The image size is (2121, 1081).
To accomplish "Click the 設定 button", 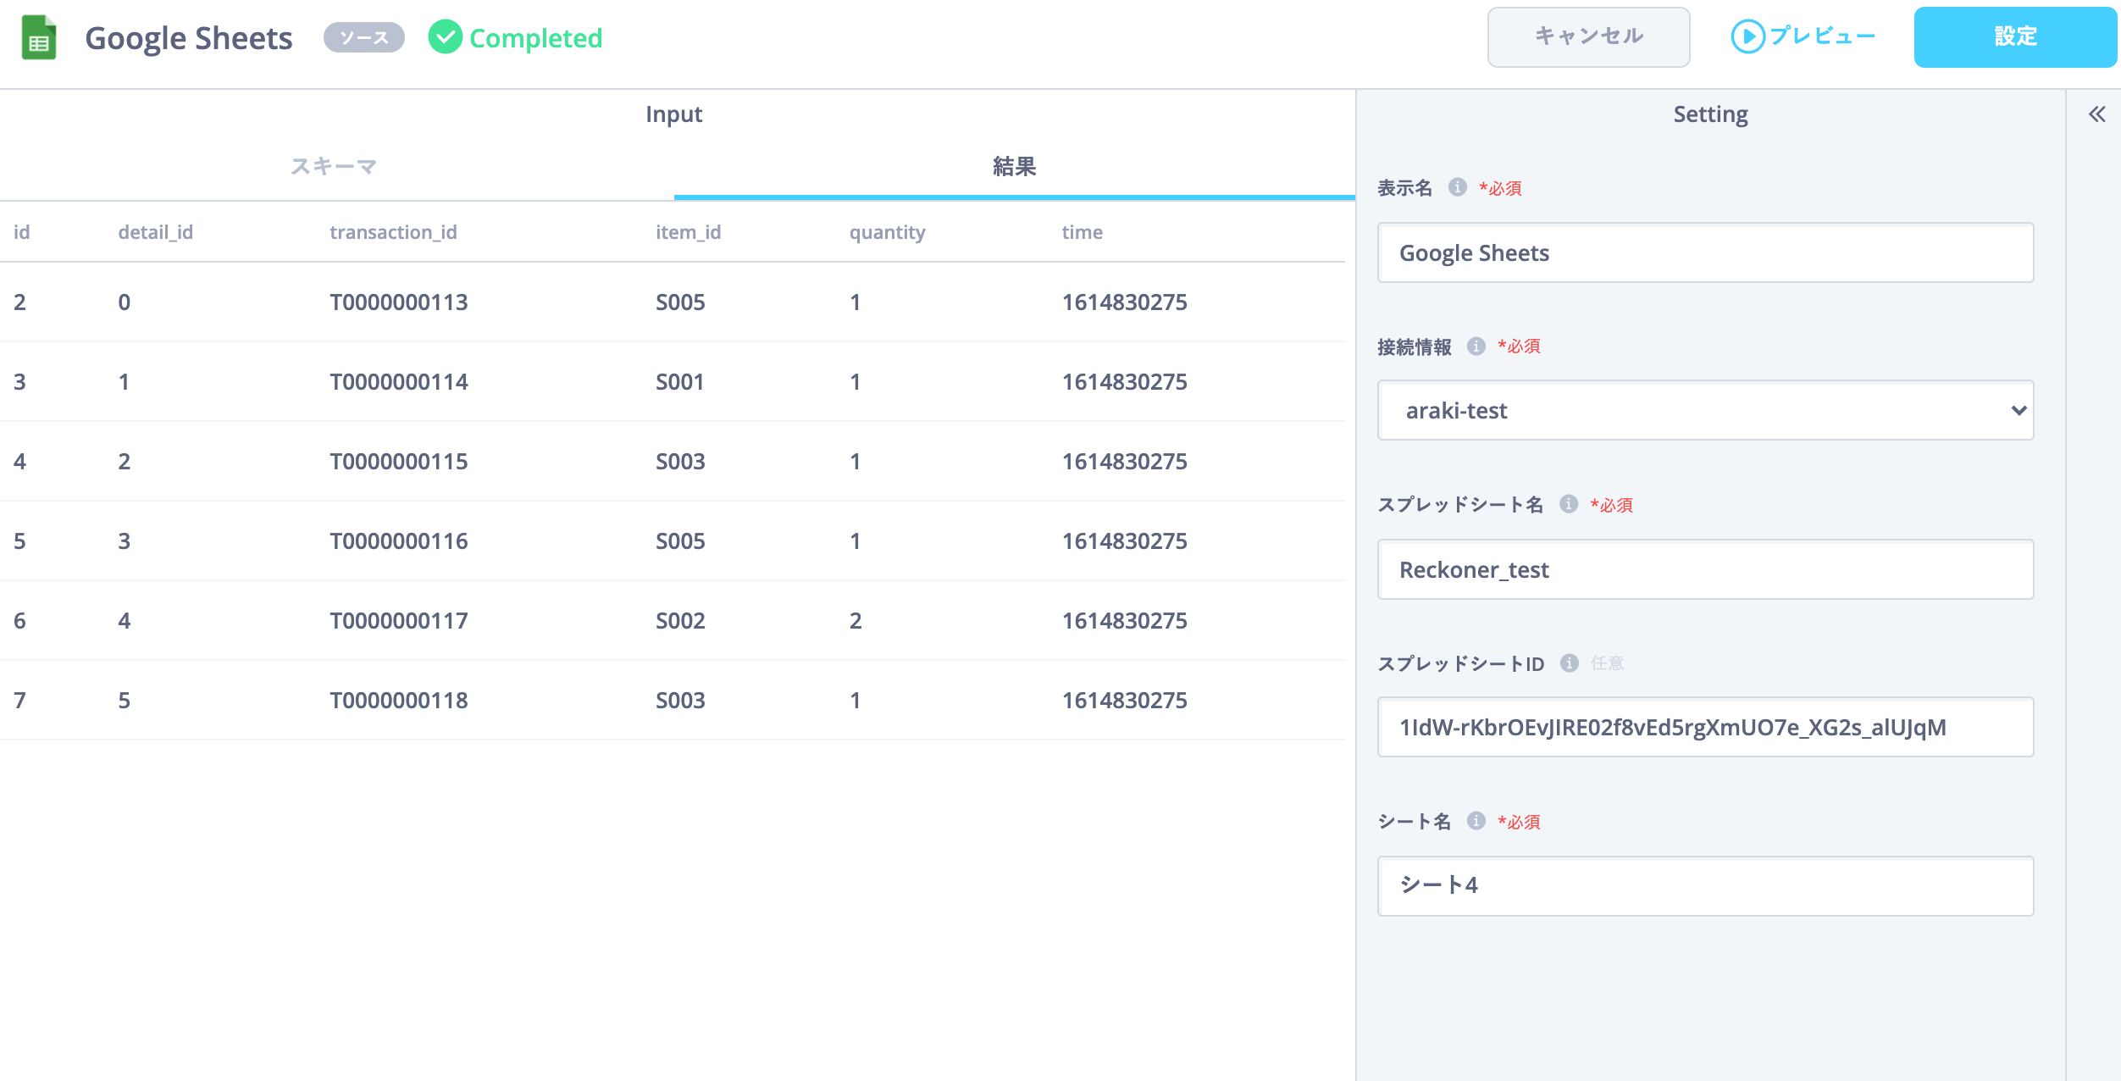I will coord(2015,36).
